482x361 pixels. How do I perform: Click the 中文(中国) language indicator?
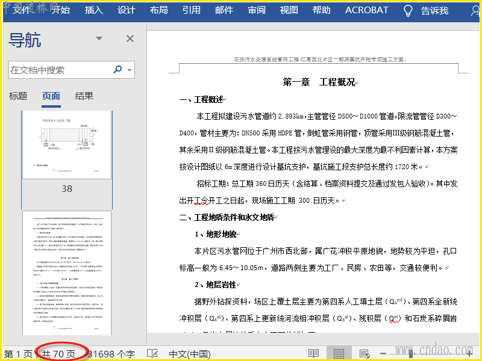[x=190, y=354]
